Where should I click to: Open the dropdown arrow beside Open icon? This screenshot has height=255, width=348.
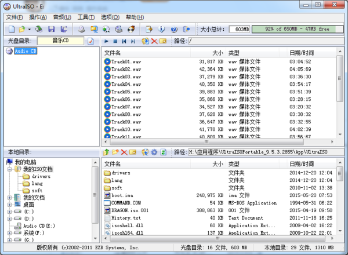30,30
